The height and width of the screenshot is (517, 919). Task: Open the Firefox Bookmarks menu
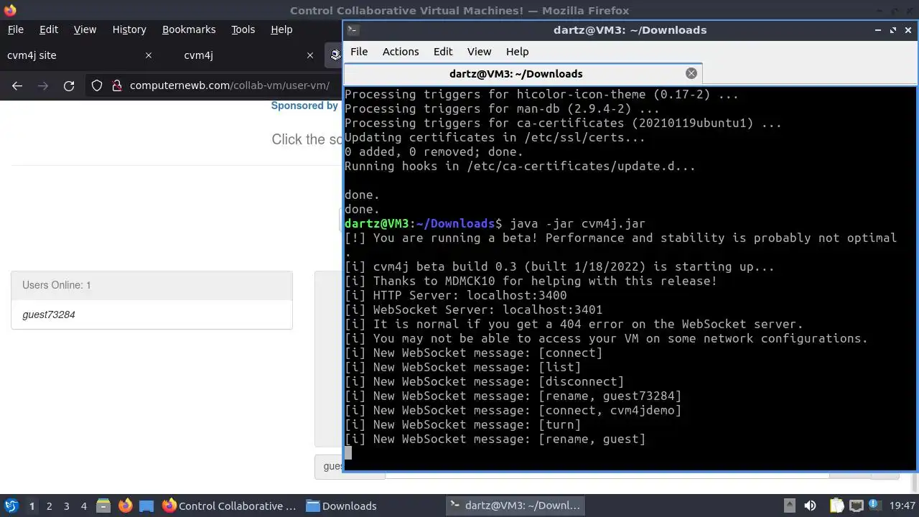pyautogui.click(x=189, y=29)
